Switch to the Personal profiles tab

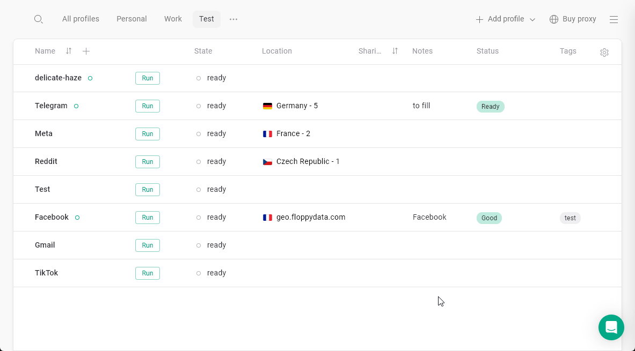132,19
